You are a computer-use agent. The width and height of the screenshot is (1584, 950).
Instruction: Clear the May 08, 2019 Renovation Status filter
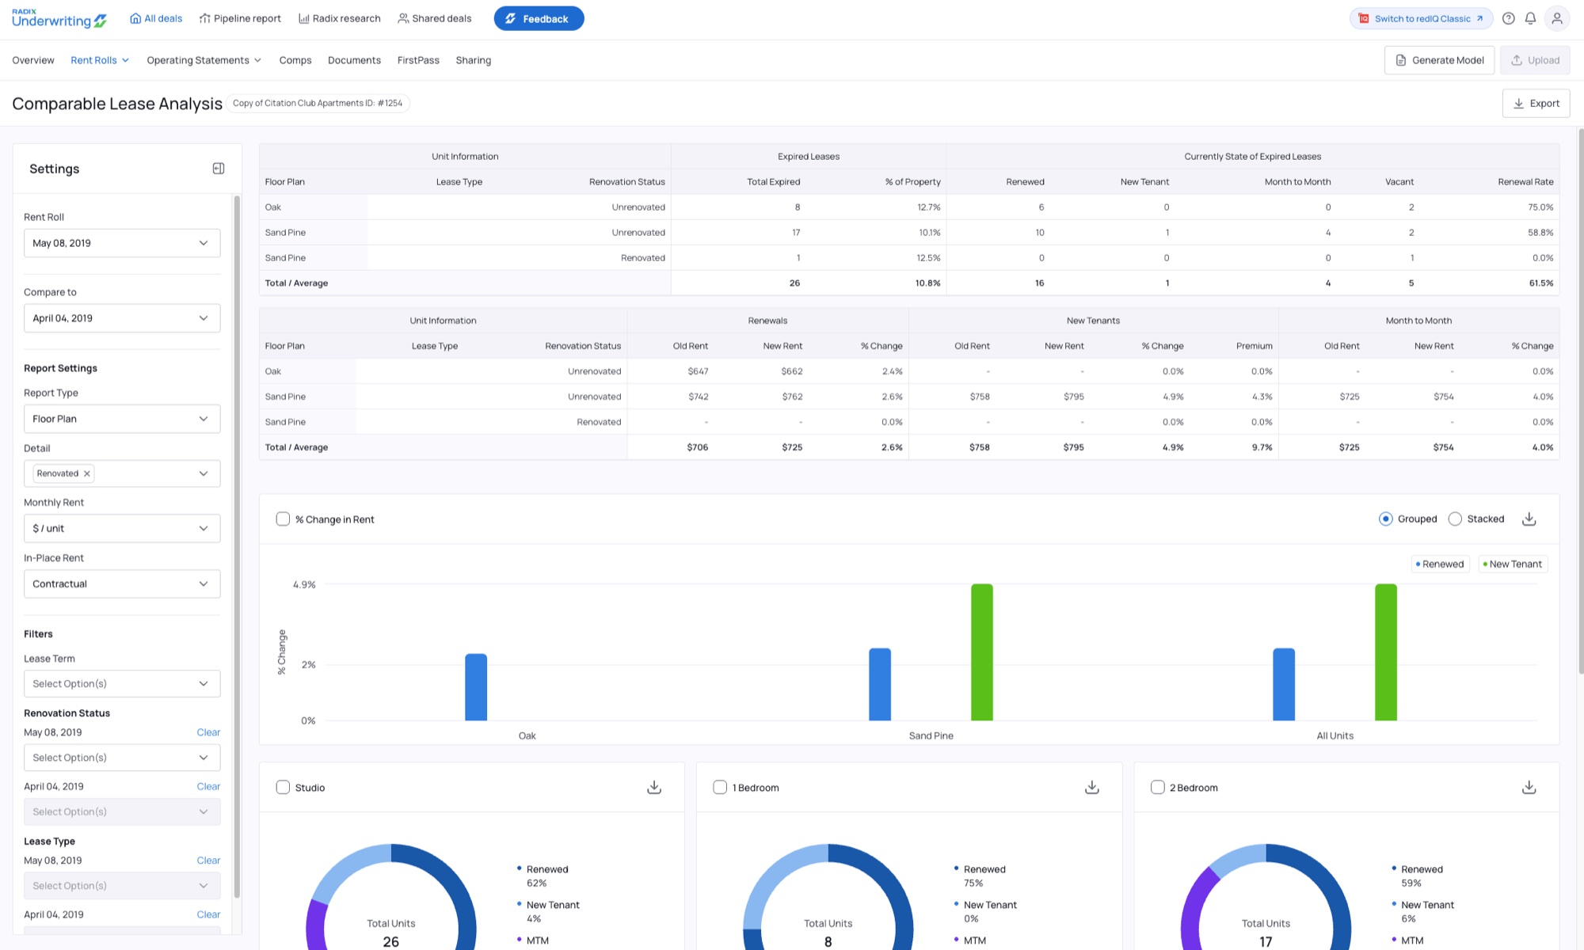208,732
